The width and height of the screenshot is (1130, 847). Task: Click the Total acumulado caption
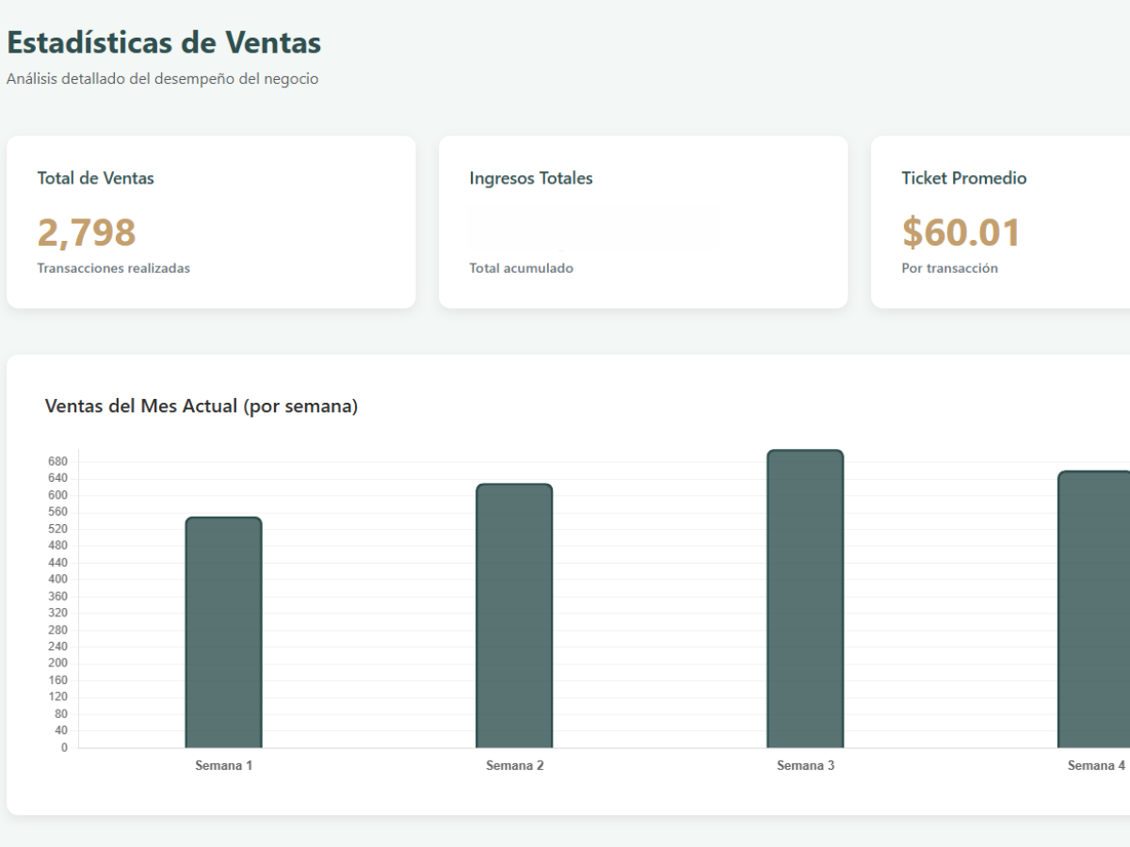tap(521, 268)
